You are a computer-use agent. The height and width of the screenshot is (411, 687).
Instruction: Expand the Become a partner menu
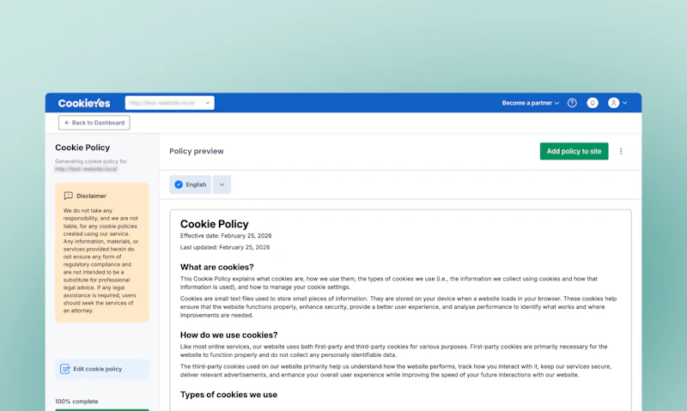pyautogui.click(x=530, y=103)
